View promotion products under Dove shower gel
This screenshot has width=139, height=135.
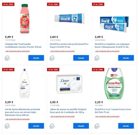17,119
